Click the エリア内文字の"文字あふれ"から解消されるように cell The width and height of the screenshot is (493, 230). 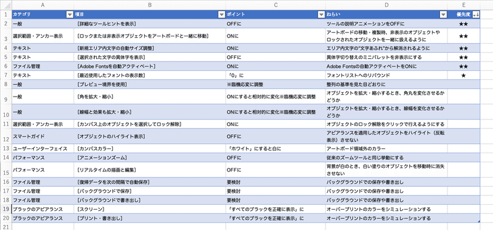click(386, 48)
